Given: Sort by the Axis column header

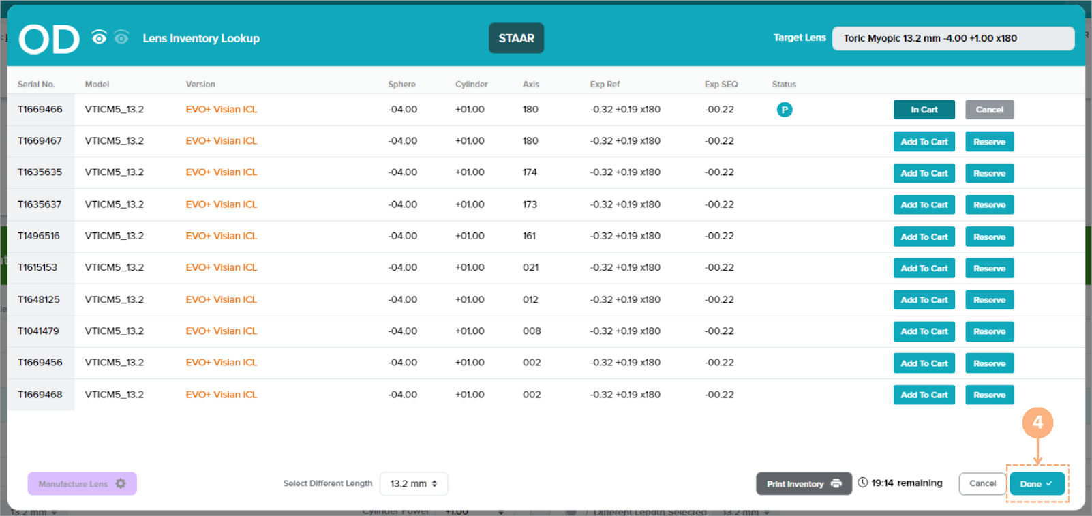Looking at the screenshot, I should tap(530, 85).
